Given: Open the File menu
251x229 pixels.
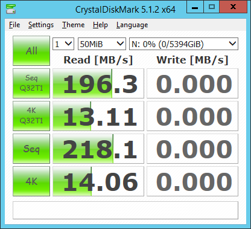Looking at the screenshot, I should (x=14, y=25).
